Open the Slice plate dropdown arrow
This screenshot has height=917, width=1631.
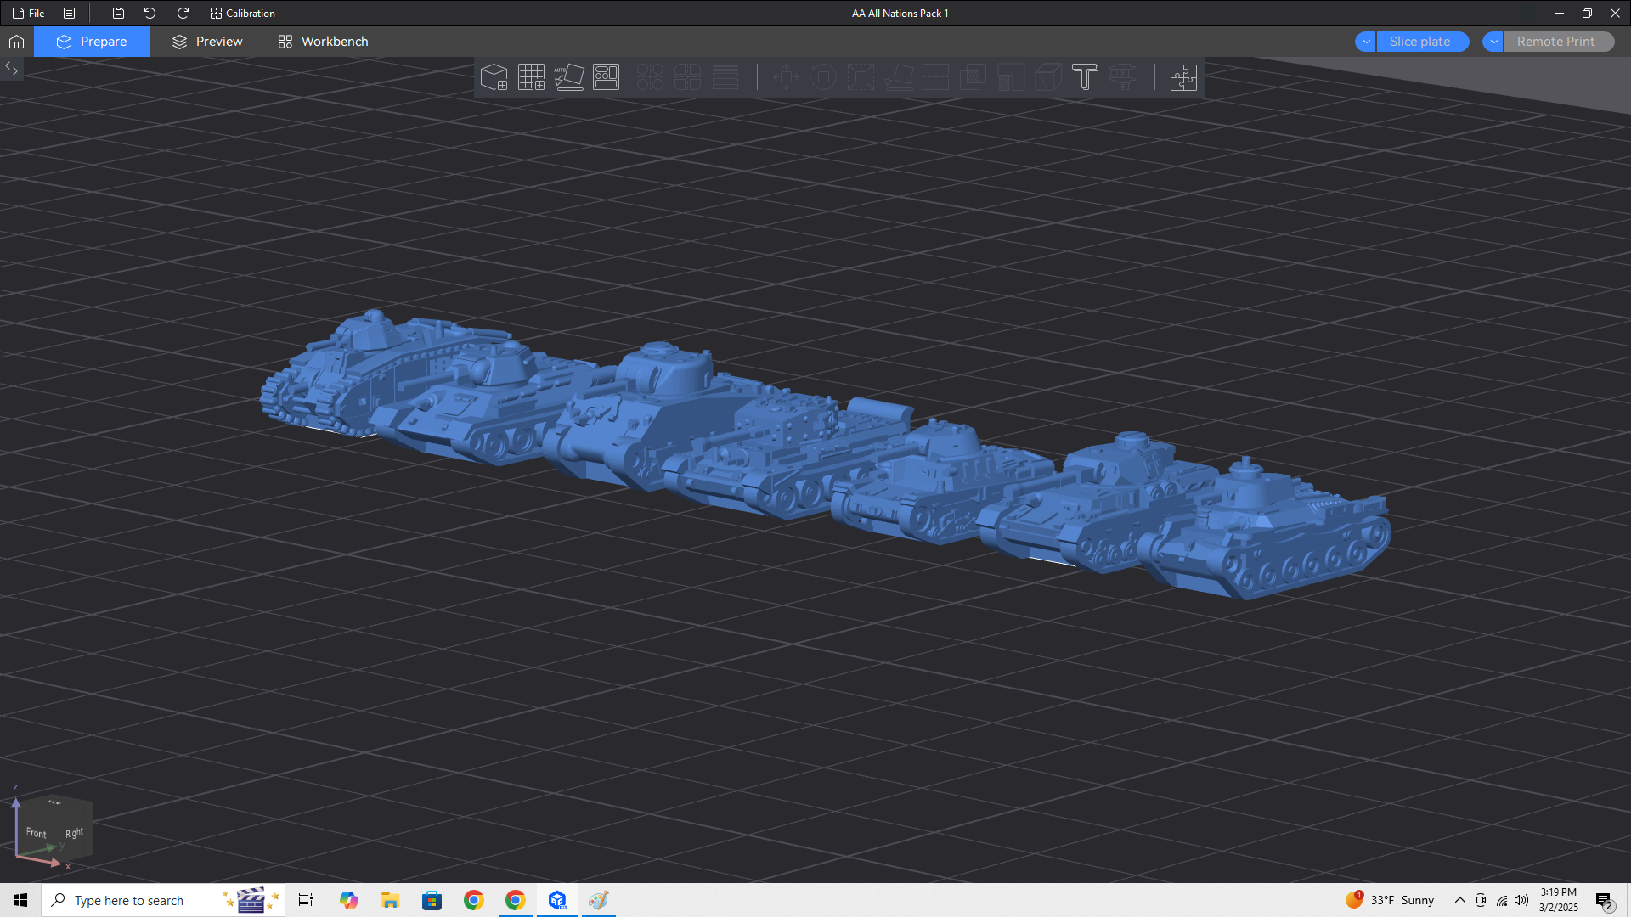click(x=1366, y=42)
